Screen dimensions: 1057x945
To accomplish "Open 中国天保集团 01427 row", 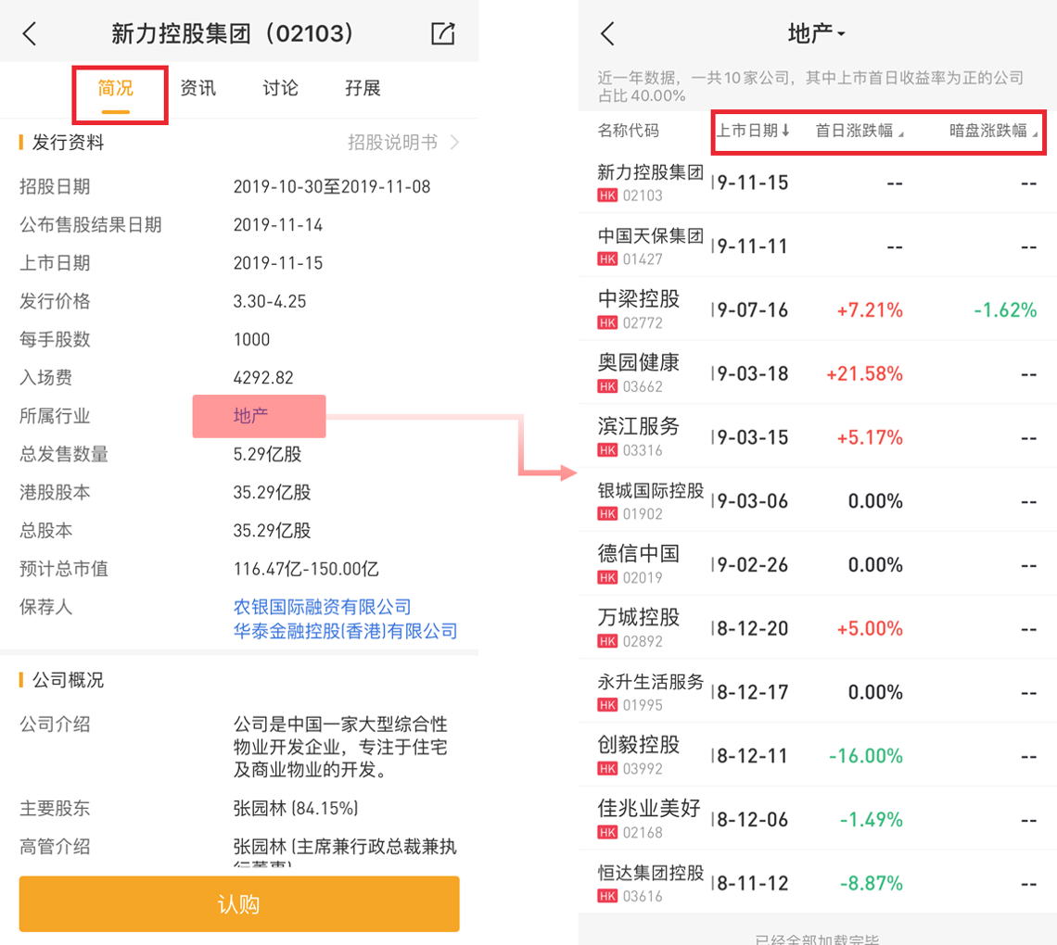I will [817, 246].
